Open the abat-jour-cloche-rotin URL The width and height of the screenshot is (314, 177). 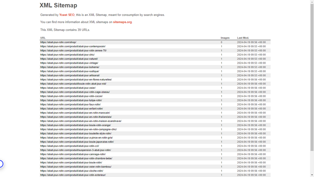72,171
